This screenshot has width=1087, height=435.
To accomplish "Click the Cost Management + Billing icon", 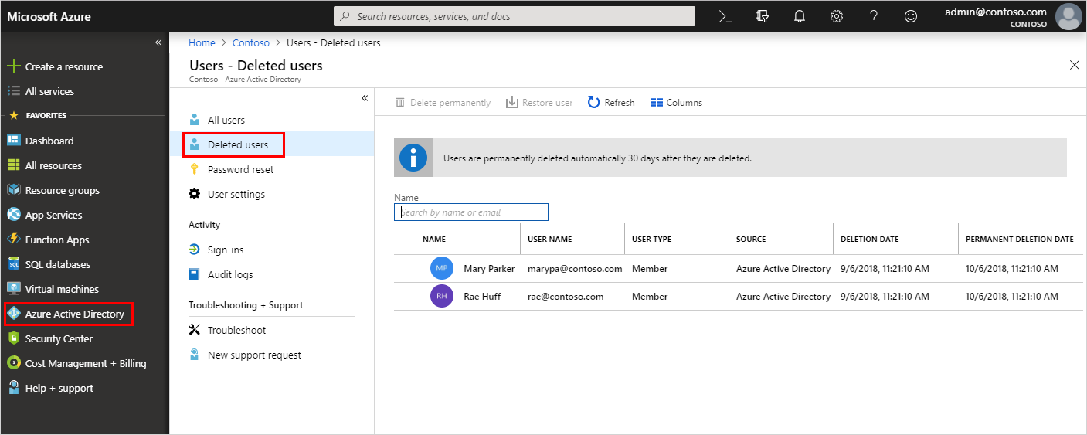I will (13, 363).
